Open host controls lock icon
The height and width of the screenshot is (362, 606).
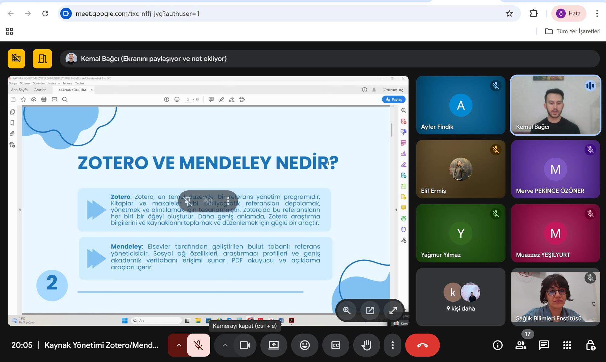[x=591, y=345]
